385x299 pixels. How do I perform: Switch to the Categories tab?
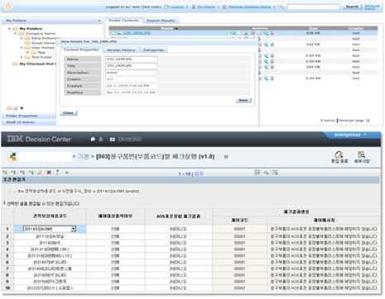pyautogui.click(x=153, y=50)
